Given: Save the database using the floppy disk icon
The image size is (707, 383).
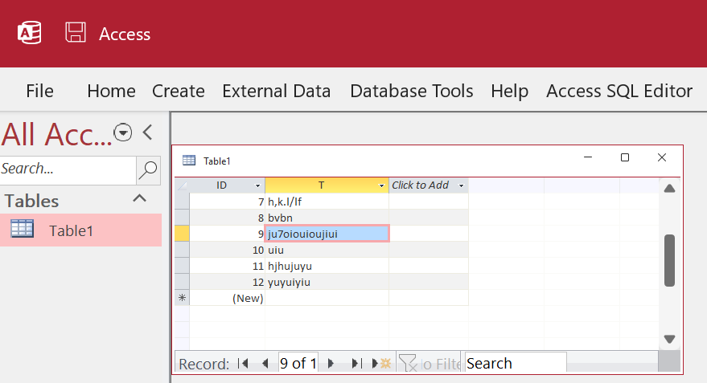Looking at the screenshot, I should coord(76,32).
